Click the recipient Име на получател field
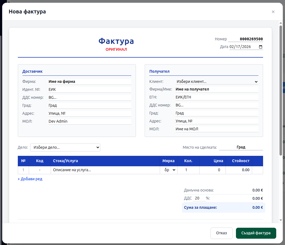The image size is (285, 245). click(217, 89)
